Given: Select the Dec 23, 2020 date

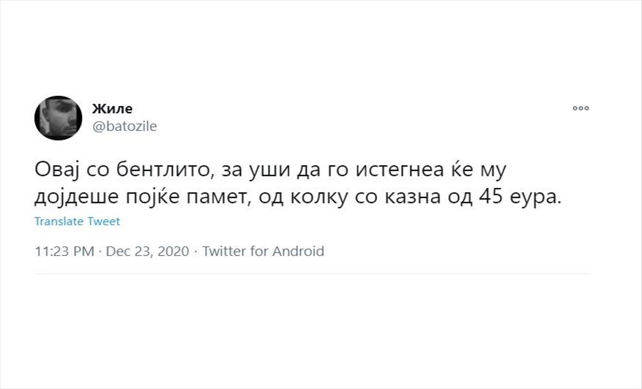Looking at the screenshot, I should [x=147, y=251].
